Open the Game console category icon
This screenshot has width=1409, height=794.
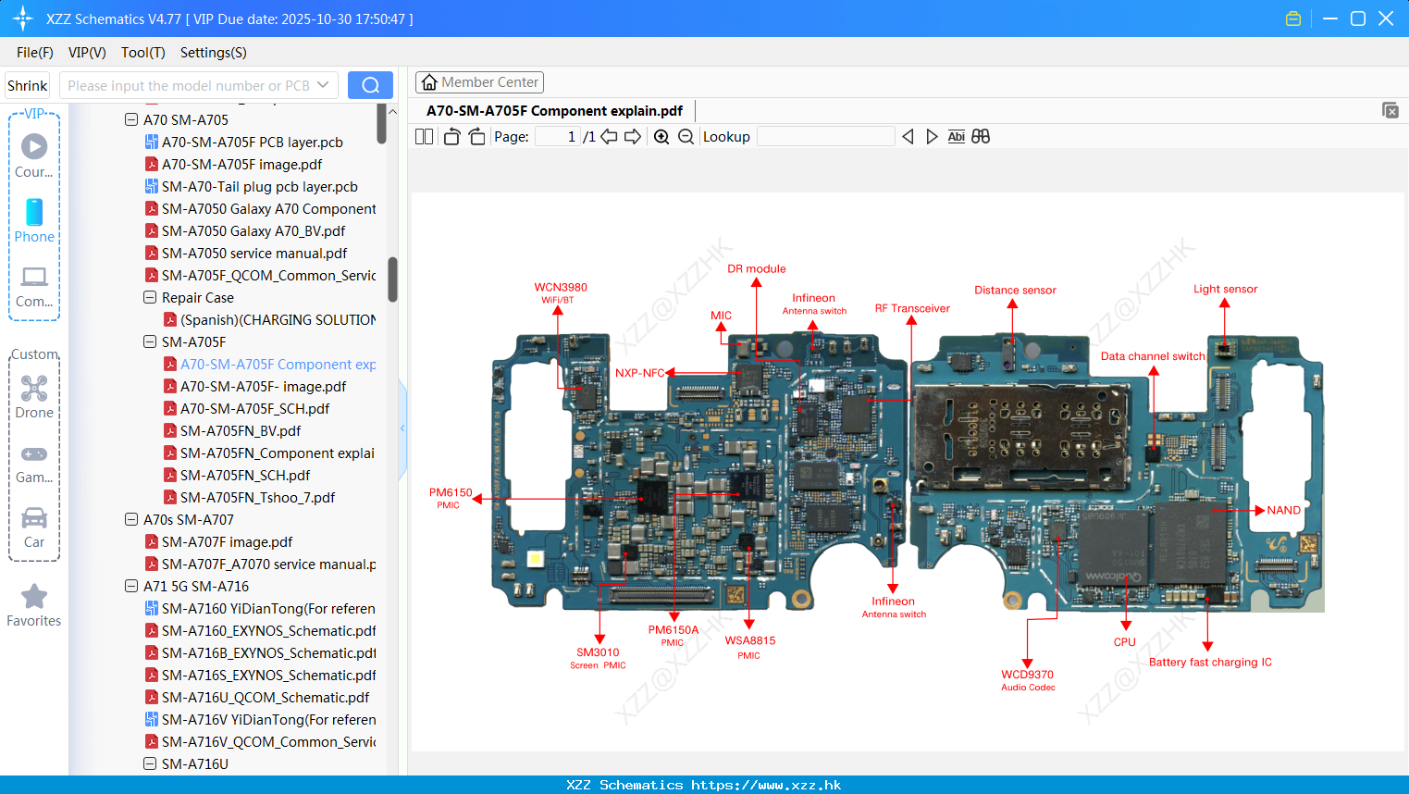[x=34, y=453]
